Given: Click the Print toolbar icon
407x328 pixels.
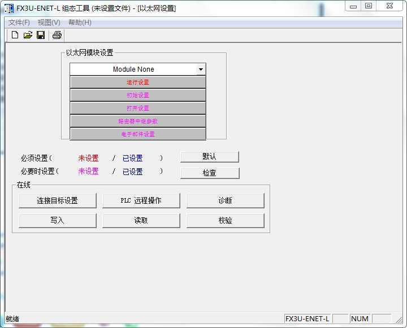Looking at the screenshot, I should click(x=57, y=35).
